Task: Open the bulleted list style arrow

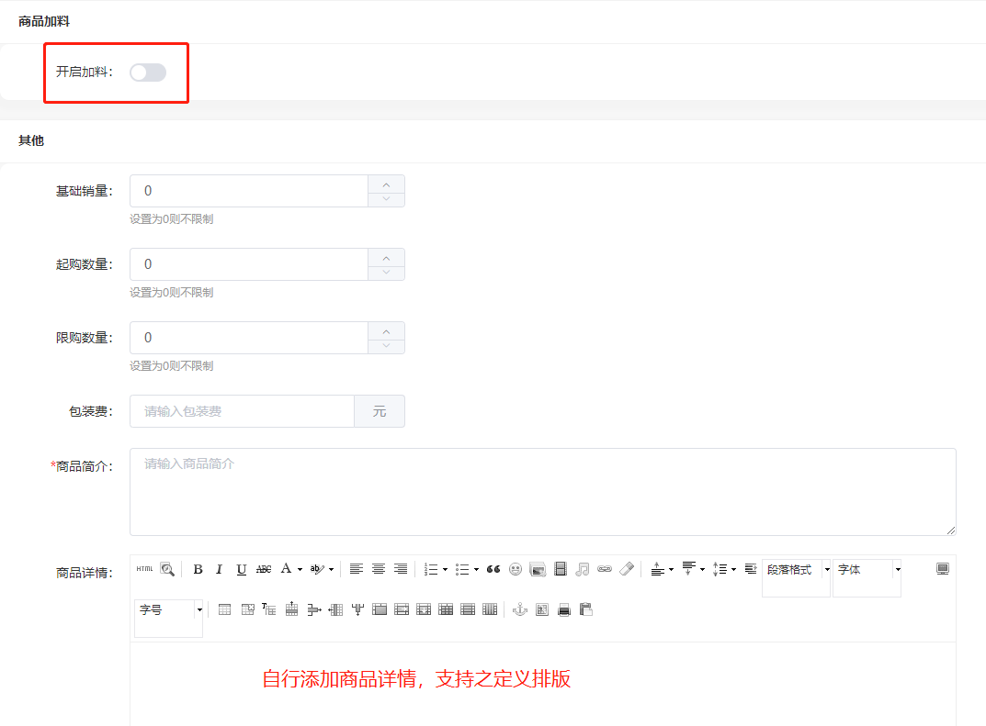Action: (476, 570)
